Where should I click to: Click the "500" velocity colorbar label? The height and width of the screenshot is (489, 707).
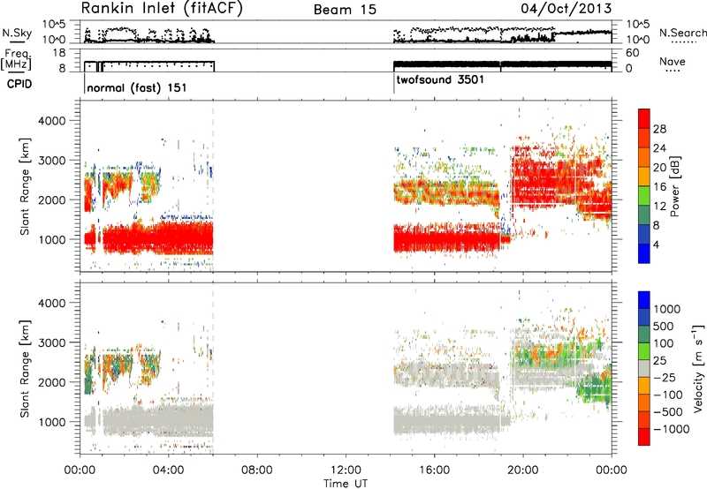pyautogui.click(x=664, y=327)
